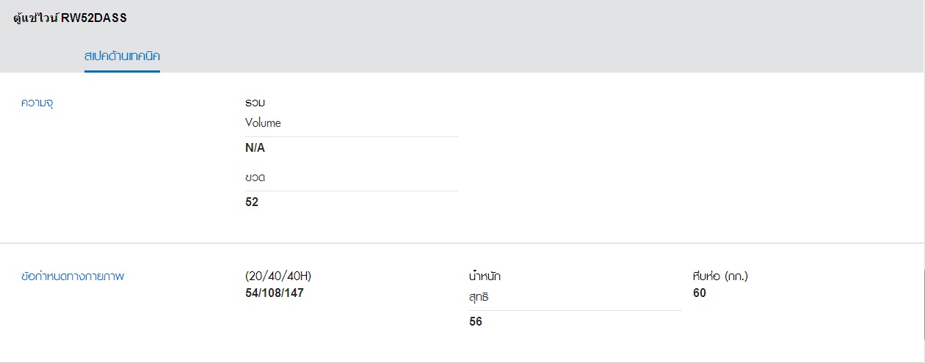Screen dimensions: 925x363
Task: Select the 54/108/147 loading value
Action: click(275, 293)
